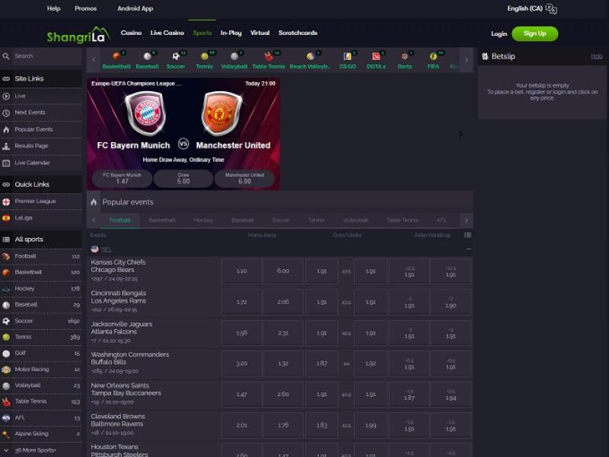Click the Shangri La logo

(x=78, y=34)
